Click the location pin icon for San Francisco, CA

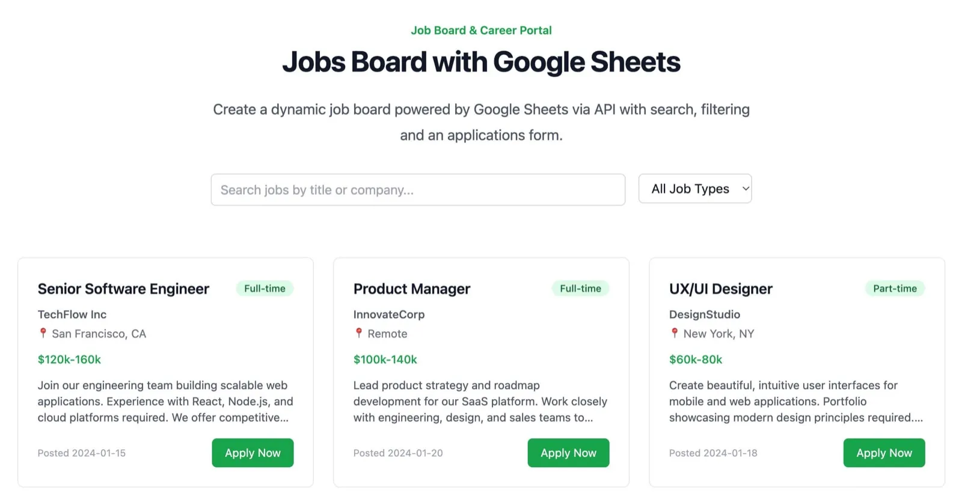(x=43, y=334)
